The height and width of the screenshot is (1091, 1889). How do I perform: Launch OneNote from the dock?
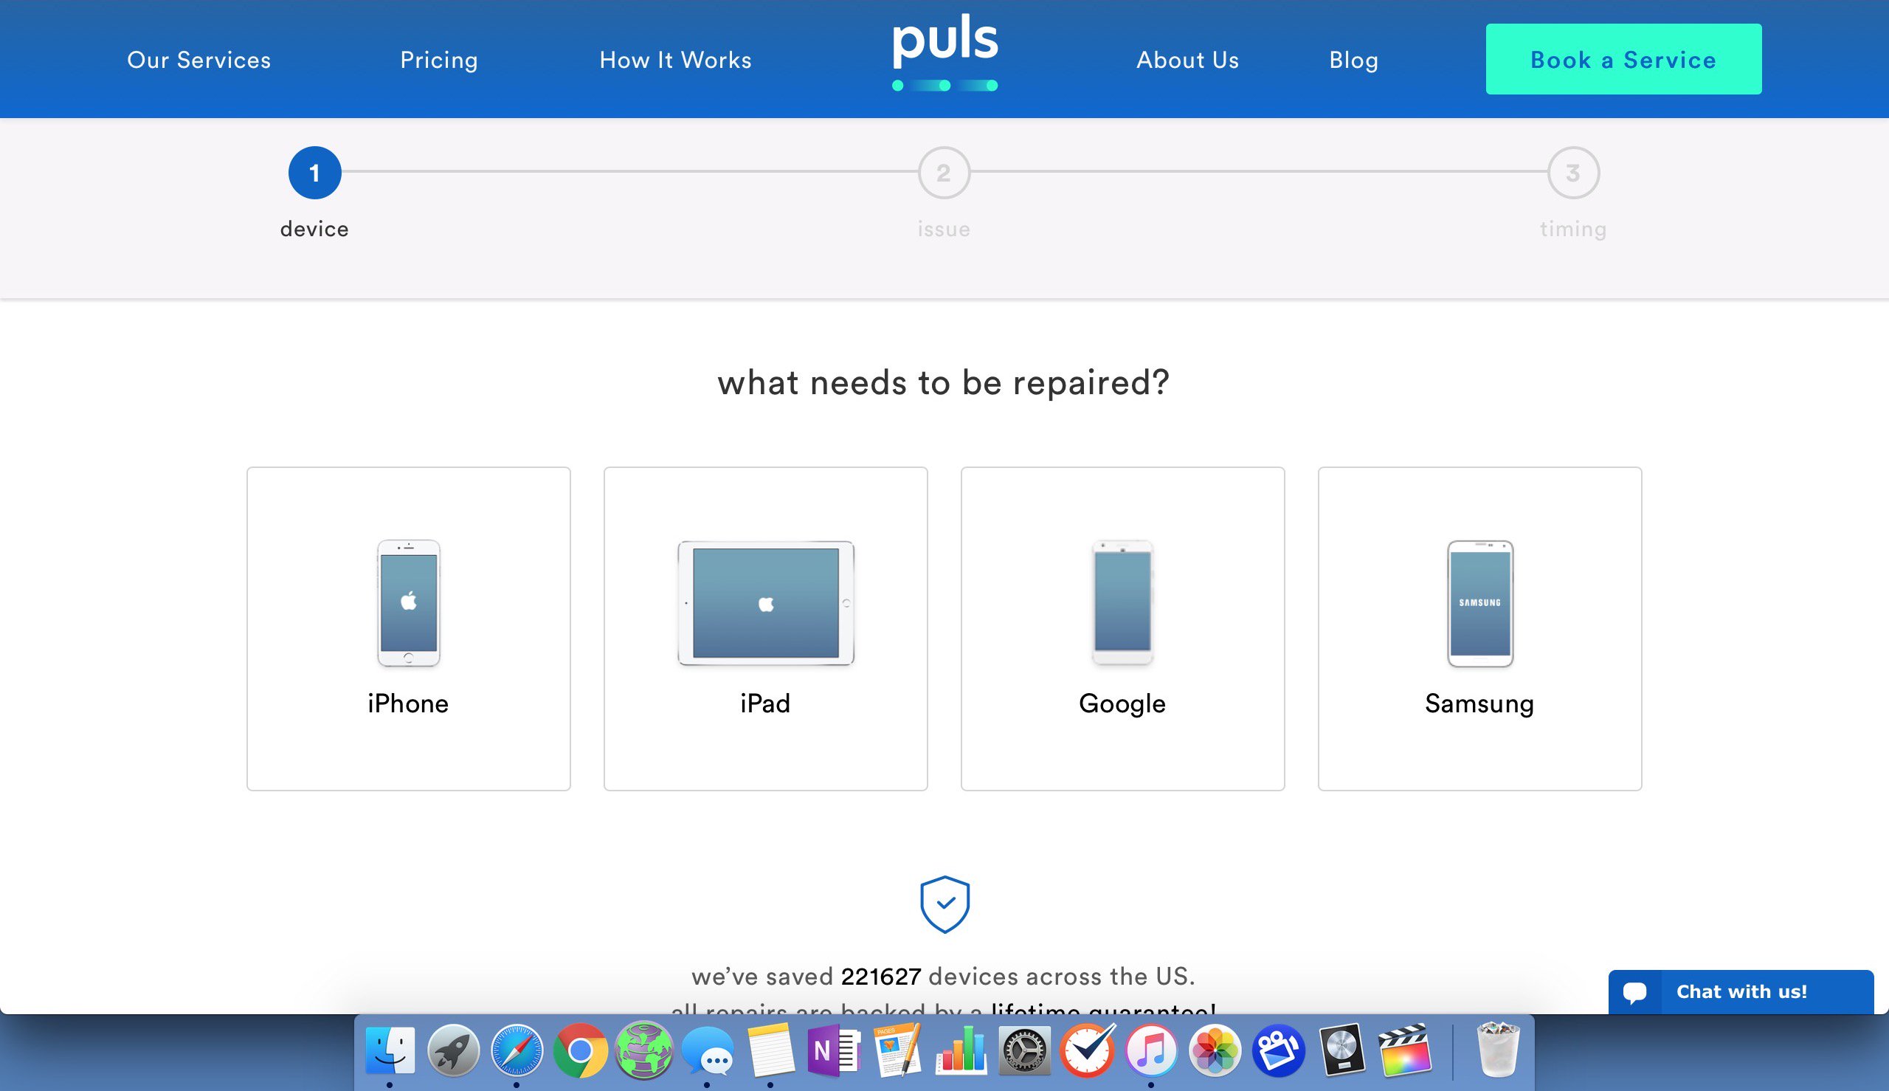click(x=835, y=1050)
